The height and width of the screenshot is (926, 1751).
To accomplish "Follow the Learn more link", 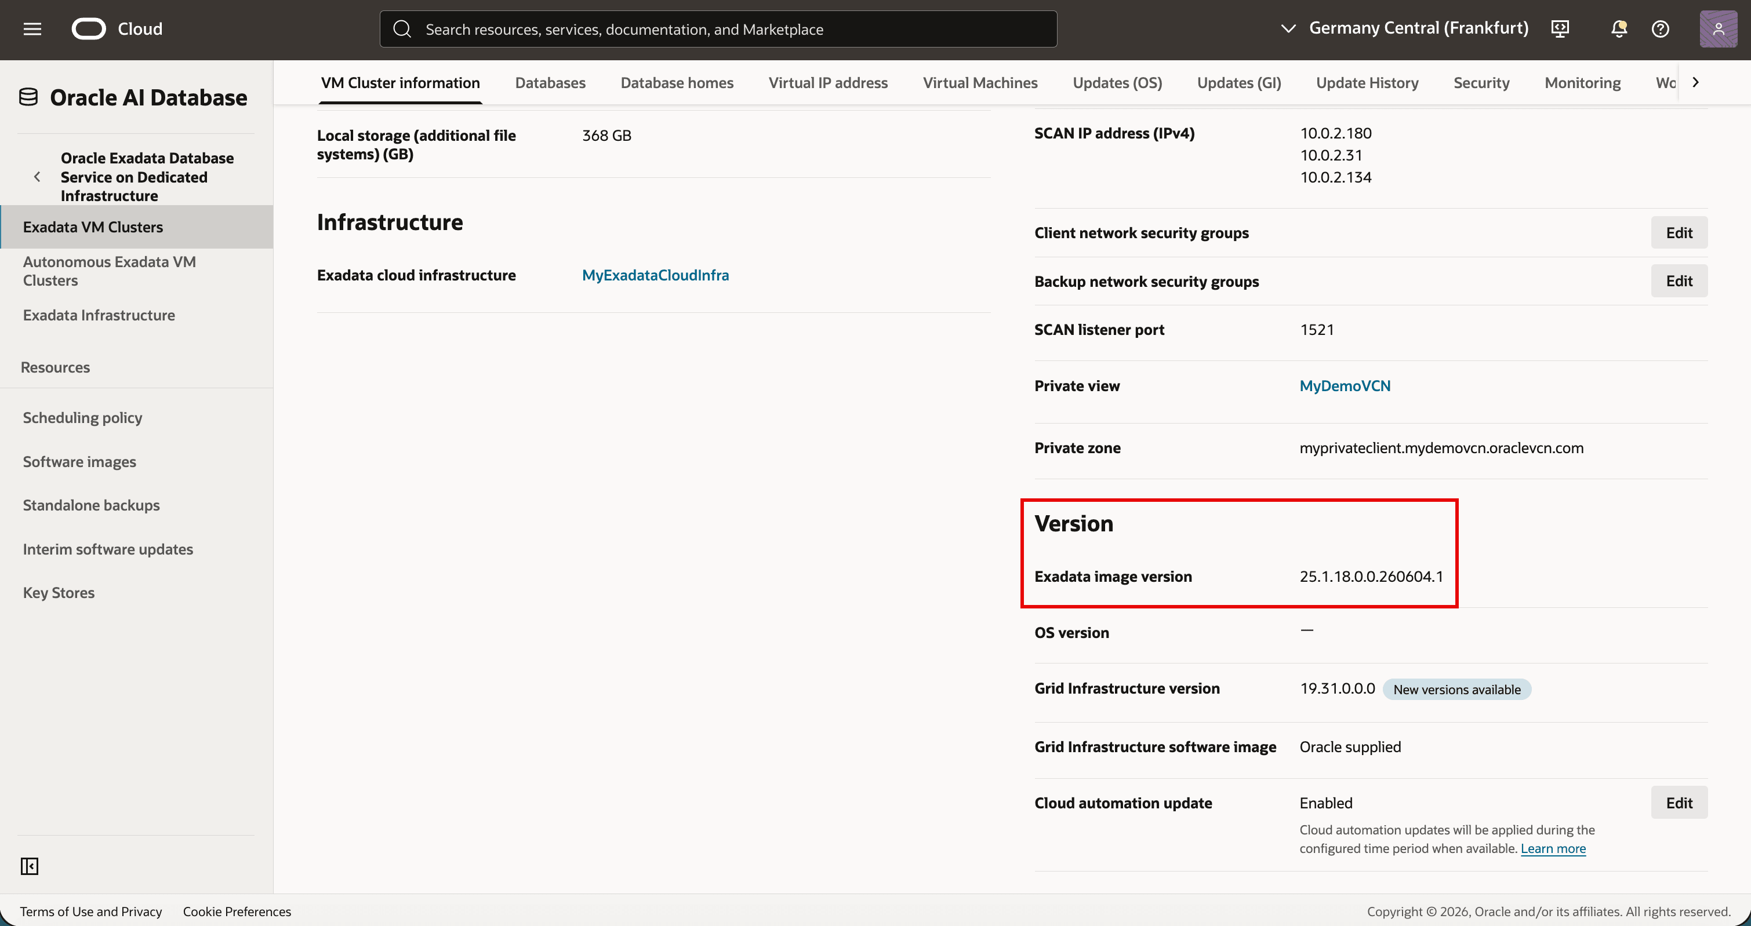I will (1553, 848).
